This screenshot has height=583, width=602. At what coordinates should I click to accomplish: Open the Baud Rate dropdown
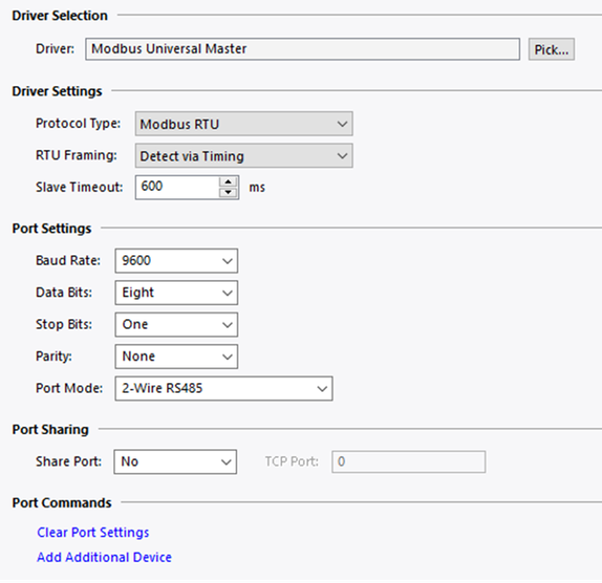(x=176, y=261)
